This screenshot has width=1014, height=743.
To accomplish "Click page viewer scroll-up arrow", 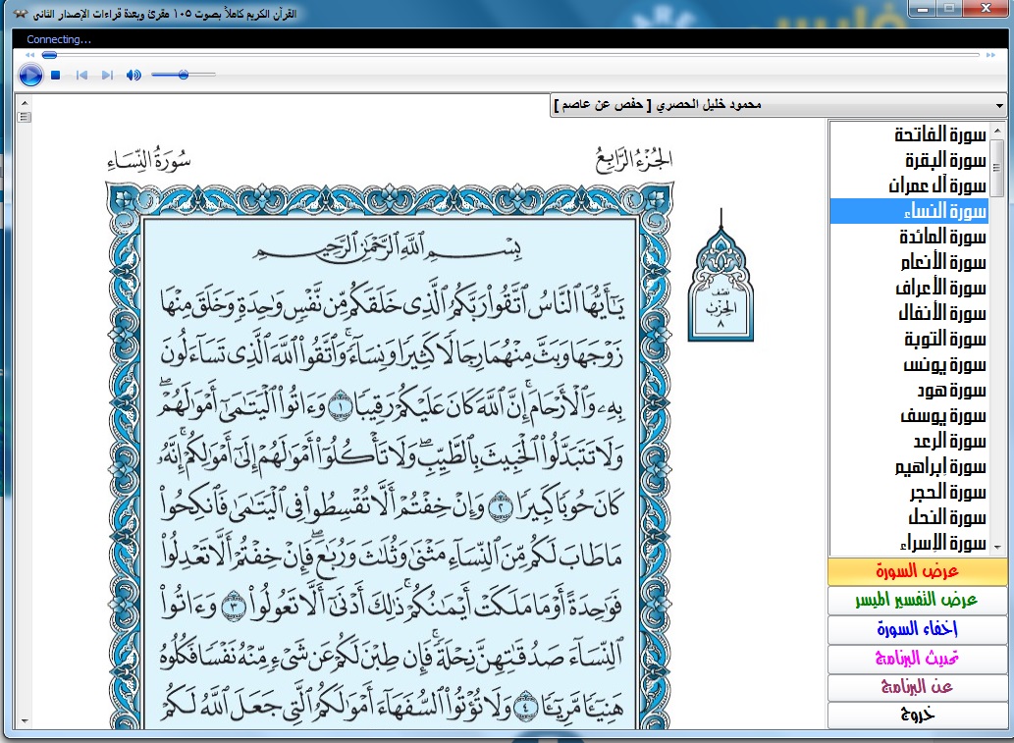I will pyautogui.click(x=25, y=103).
